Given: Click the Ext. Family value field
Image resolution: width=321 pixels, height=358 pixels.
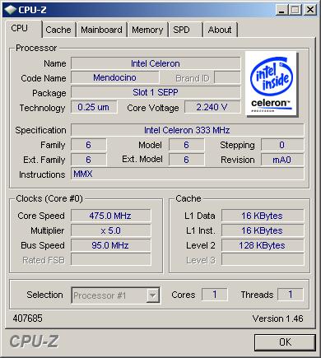Looking at the screenshot, I should (88, 160).
